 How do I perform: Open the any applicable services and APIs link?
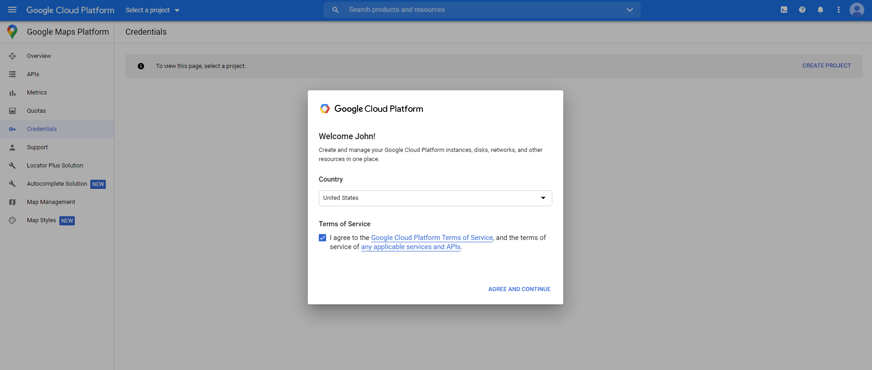click(411, 247)
